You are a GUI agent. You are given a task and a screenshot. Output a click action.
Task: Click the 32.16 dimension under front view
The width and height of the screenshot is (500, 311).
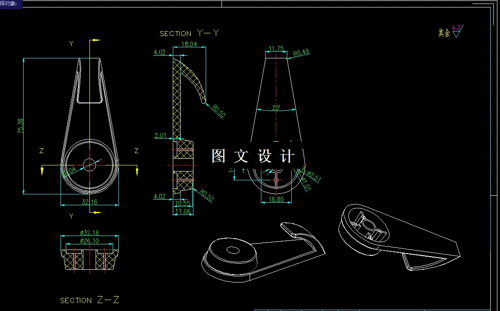(89, 202)
